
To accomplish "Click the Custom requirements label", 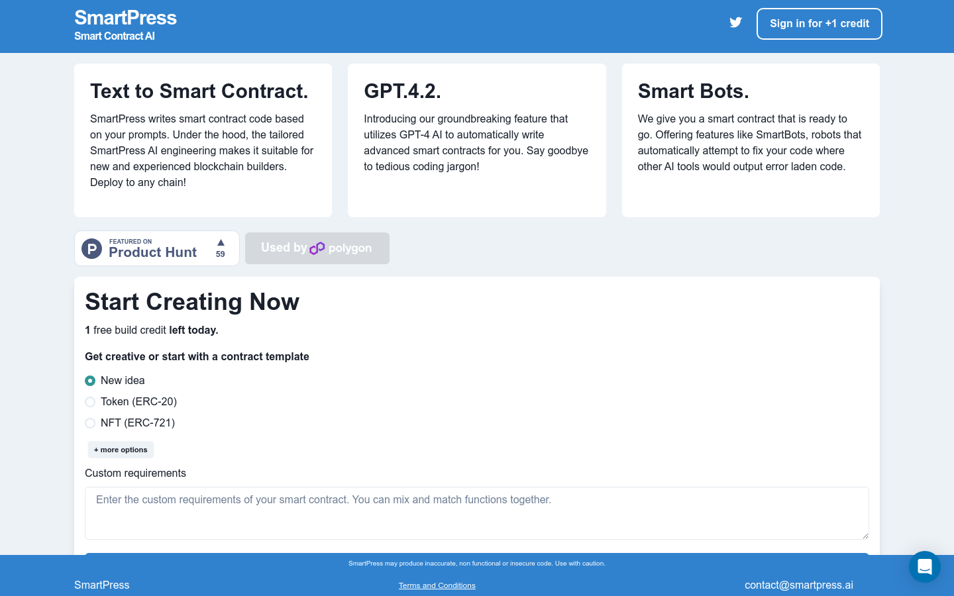I will [x=135, y=473].
